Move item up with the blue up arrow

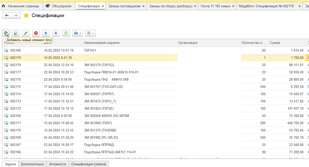click(46, 33)
